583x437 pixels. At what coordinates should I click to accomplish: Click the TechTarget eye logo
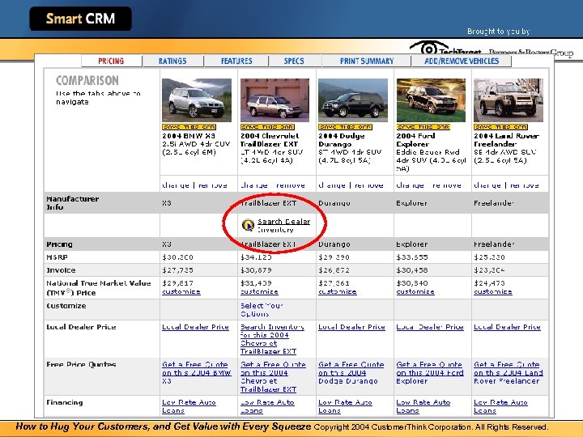point(428,48)
